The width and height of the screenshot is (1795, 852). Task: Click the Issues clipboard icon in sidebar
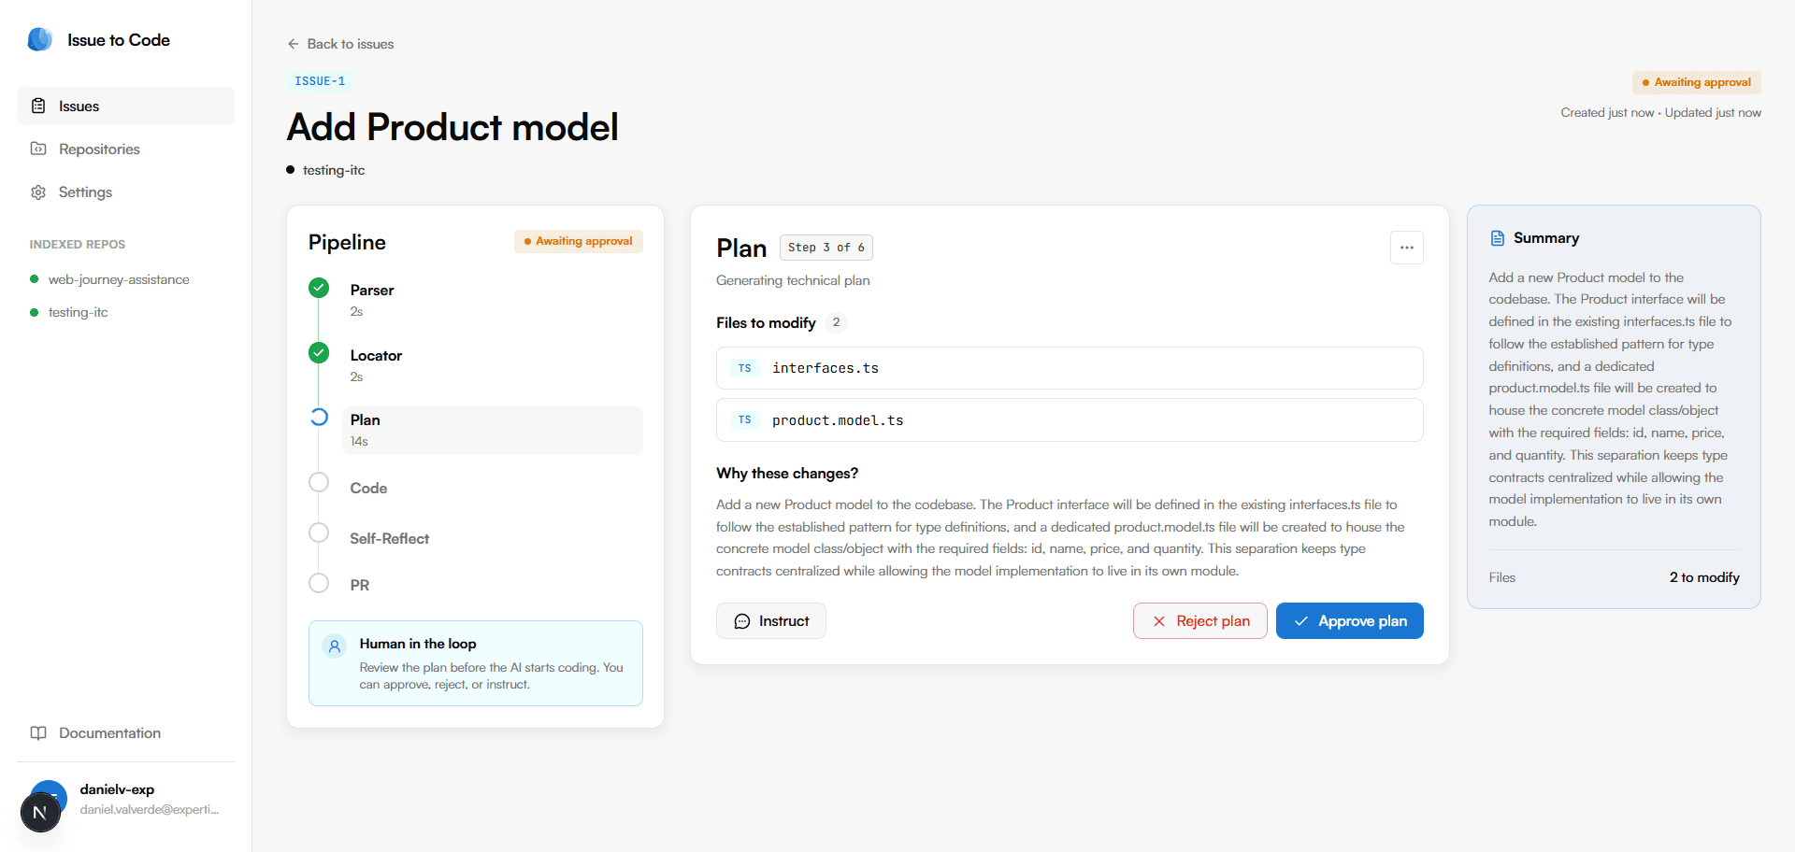(38, 106)
